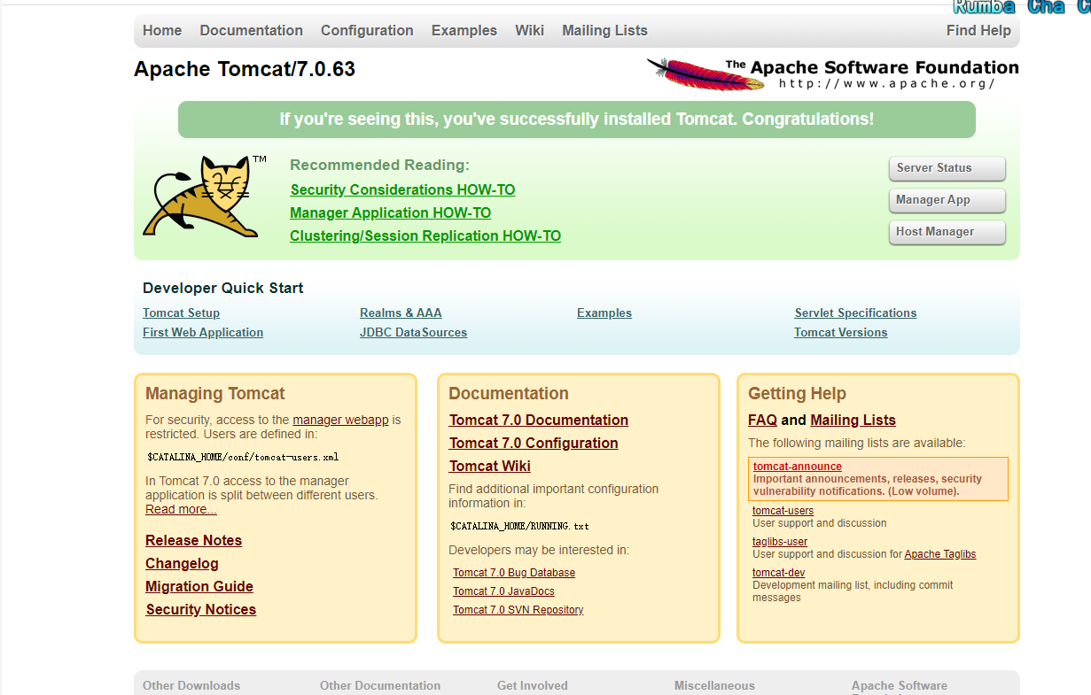Click $CATALINA_HOME/conf/tomcat-users.xml path text
Image resolution: width=1091 pixels, height=695 pixels.
[x=243, y=458]
